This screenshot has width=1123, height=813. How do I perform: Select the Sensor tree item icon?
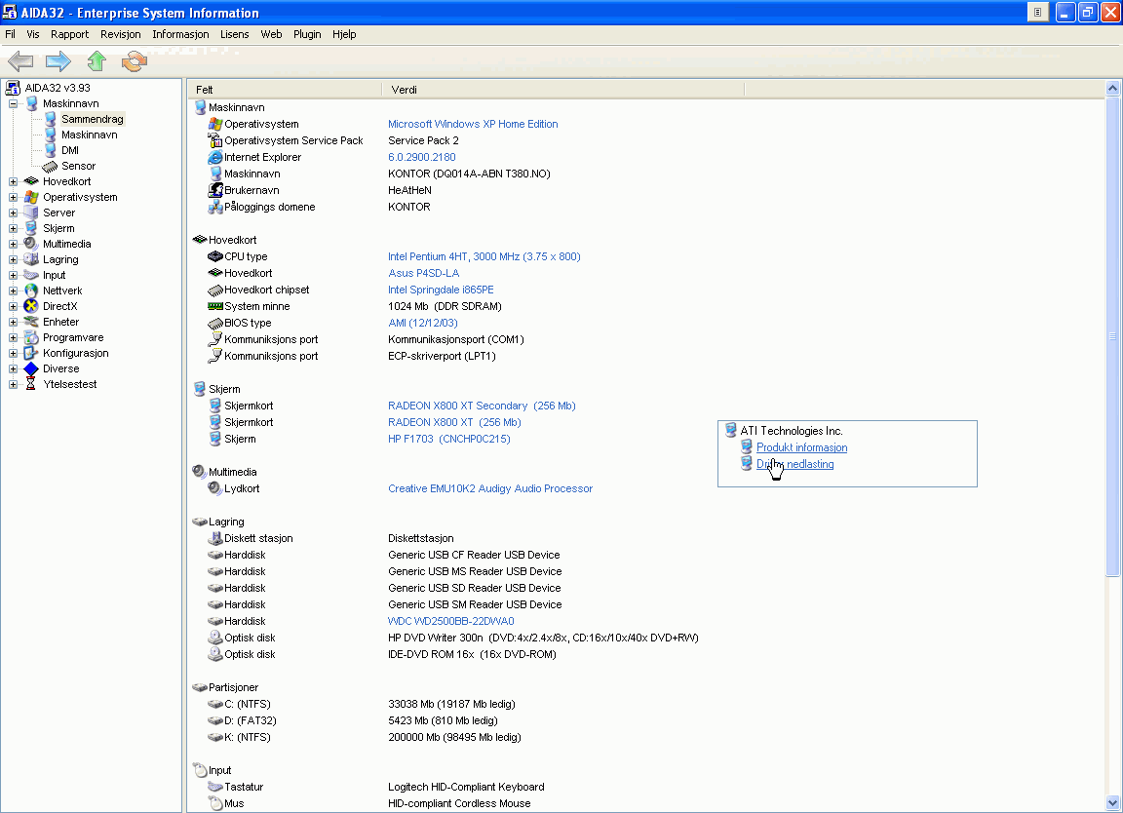click(x=50, y=166)
